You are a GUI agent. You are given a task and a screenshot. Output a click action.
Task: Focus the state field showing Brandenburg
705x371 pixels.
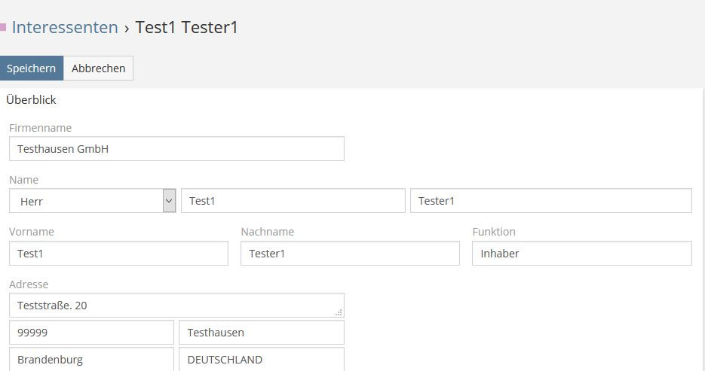91,359
